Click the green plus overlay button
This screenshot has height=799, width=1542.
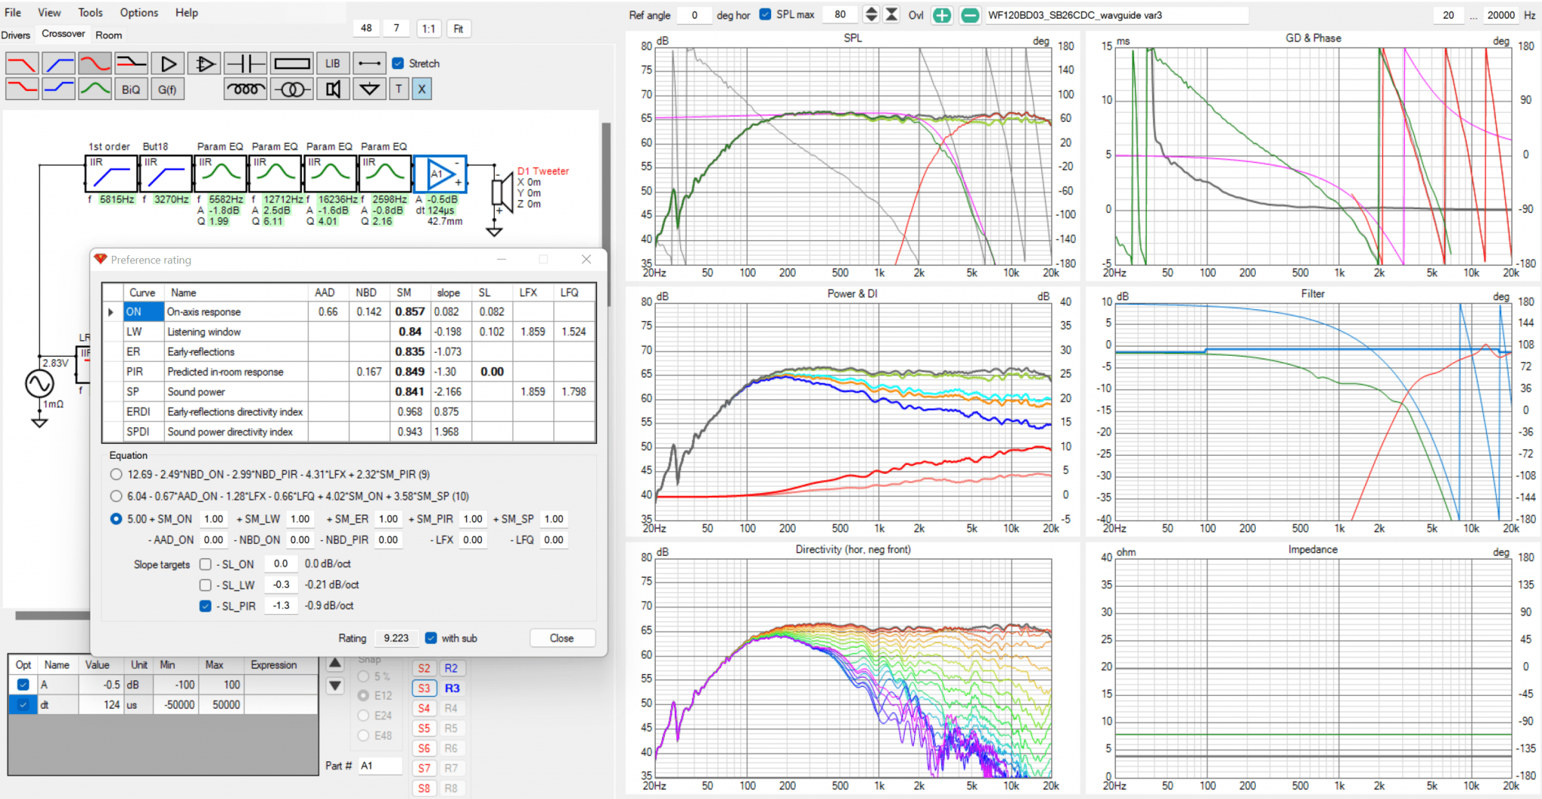(942, 15)
